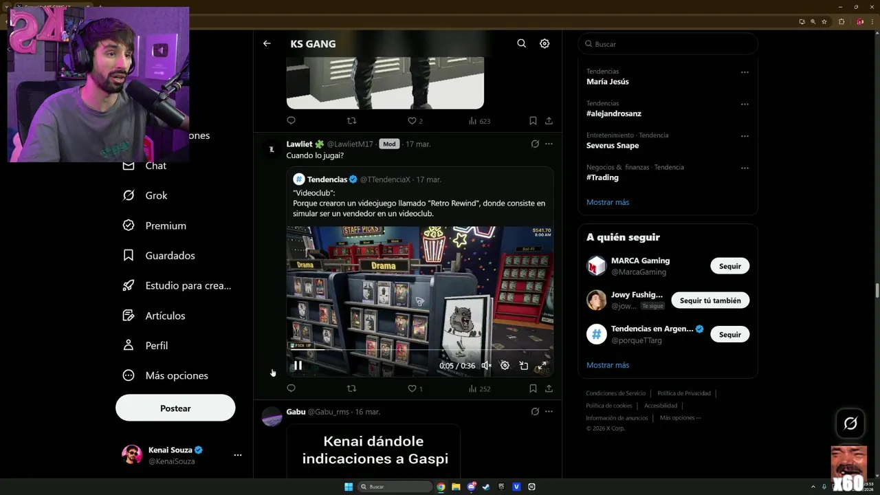This screenshot has height=495, width=880.
Task: Open Política de Privacidad footer link
Action: point(684,393)
